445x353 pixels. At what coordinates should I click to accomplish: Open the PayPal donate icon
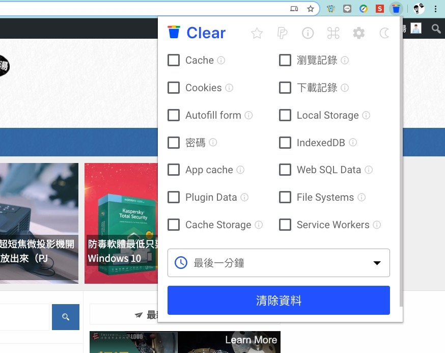(x=282, y=33)
